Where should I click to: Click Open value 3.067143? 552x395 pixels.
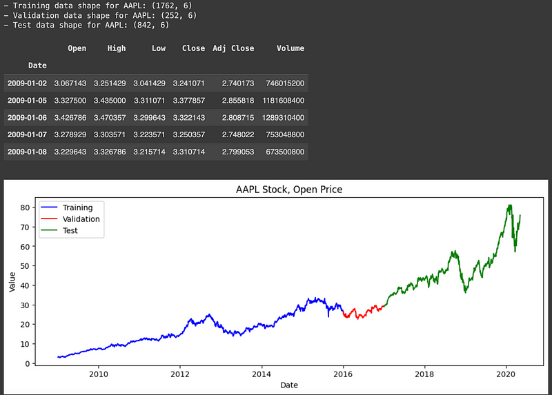[70, 83]
